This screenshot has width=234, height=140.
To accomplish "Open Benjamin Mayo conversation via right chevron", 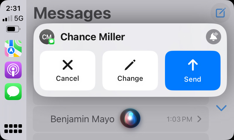I will pyautogui.click(x=199, y=119).
